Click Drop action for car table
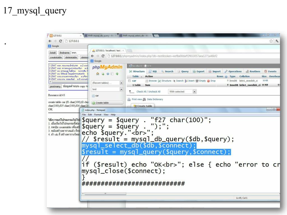The image size is (287, 215). click(211, 81)
